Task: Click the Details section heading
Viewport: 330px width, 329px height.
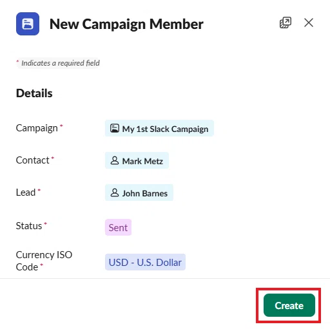Action: (34, 93)
